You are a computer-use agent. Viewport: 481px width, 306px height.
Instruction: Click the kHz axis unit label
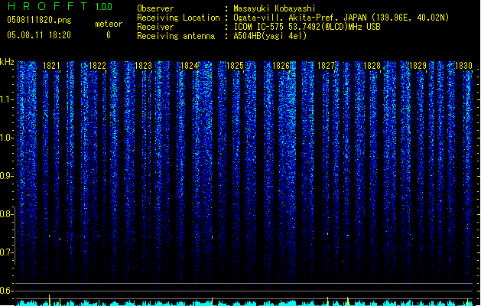click(x=7, y=62)
